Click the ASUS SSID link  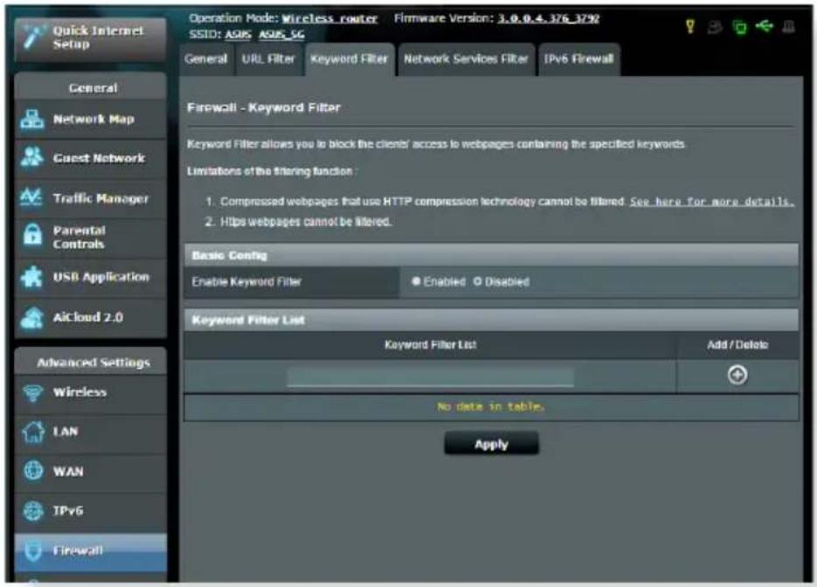[238, 34]
